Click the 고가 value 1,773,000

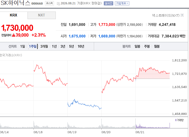107,25
